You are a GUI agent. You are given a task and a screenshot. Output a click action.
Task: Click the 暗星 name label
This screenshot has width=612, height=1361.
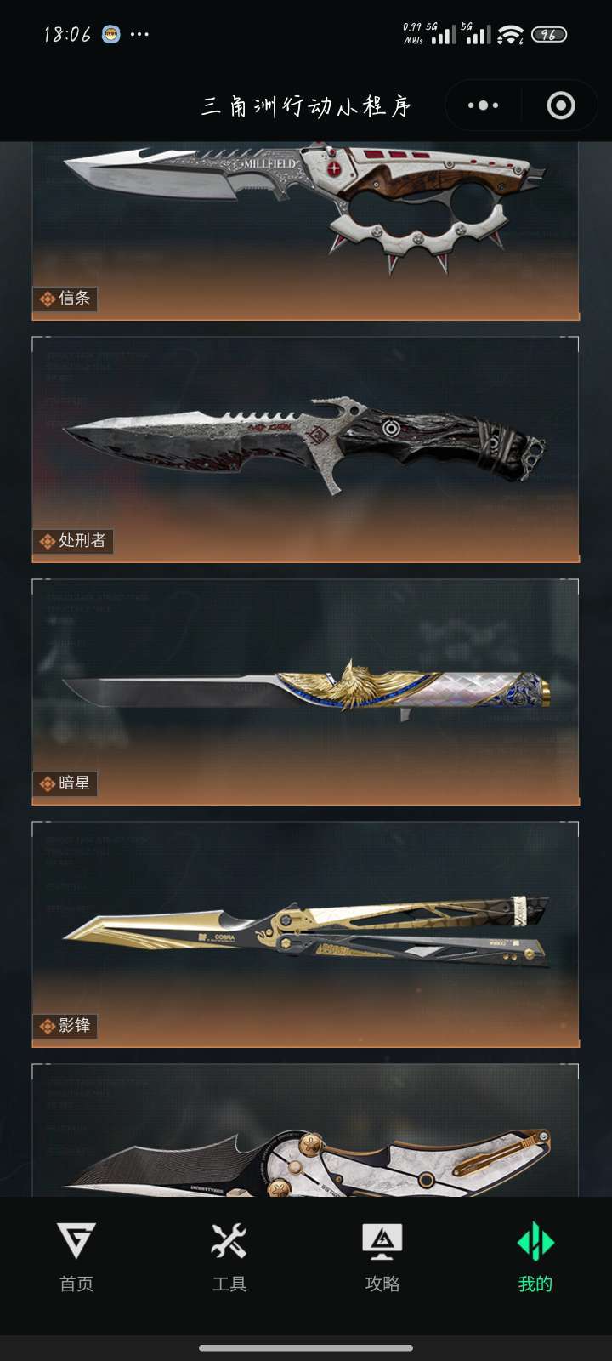click(74, 783)
